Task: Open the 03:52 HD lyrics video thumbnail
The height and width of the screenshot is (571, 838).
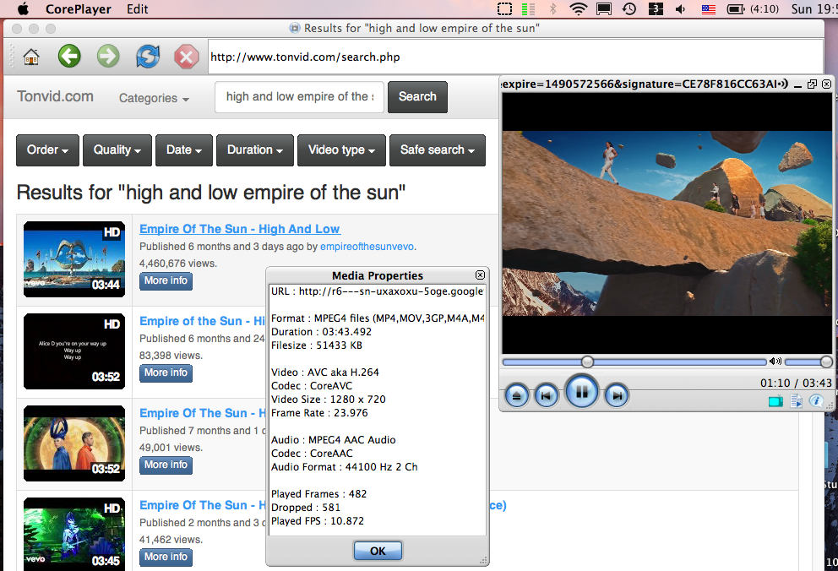Action: coord(74,351)
